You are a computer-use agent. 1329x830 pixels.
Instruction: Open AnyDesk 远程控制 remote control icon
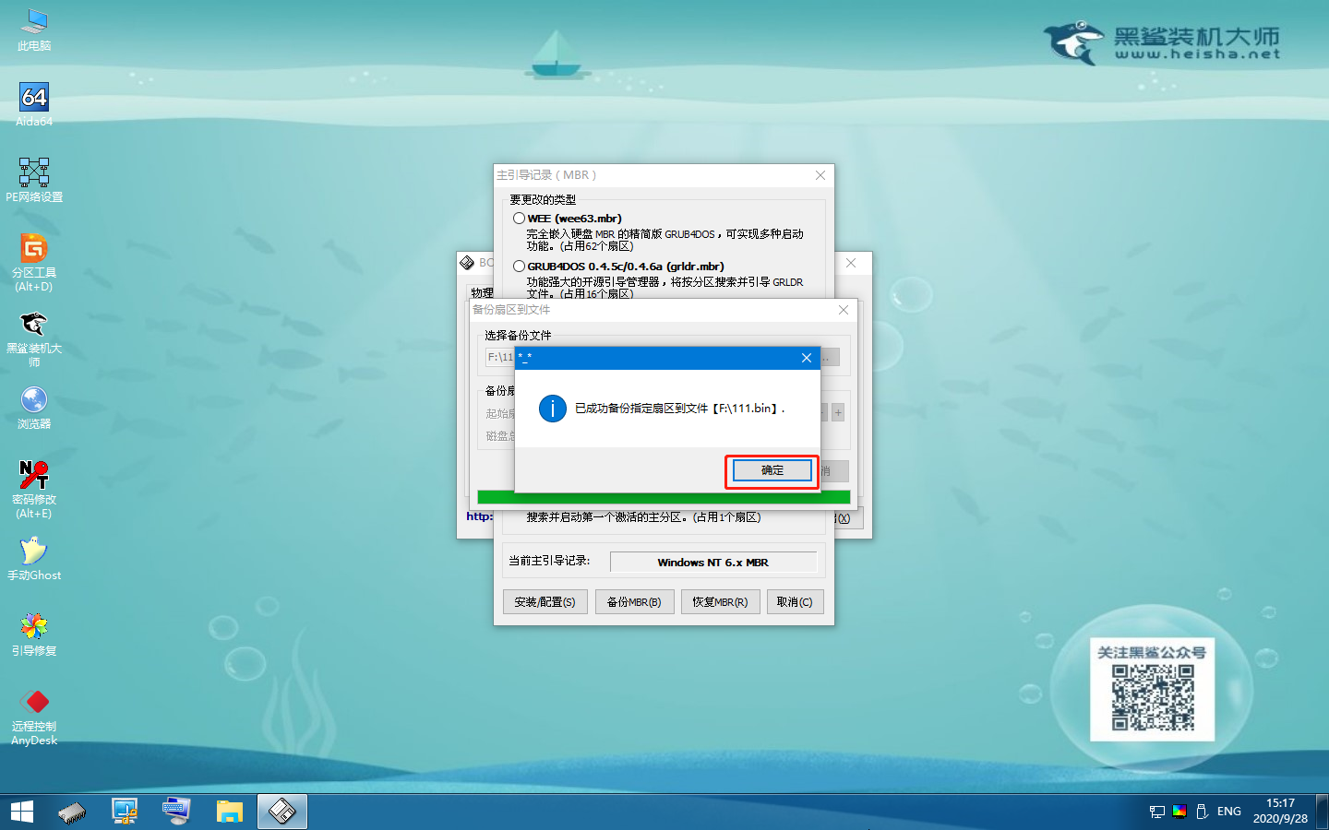coord(33,701)
